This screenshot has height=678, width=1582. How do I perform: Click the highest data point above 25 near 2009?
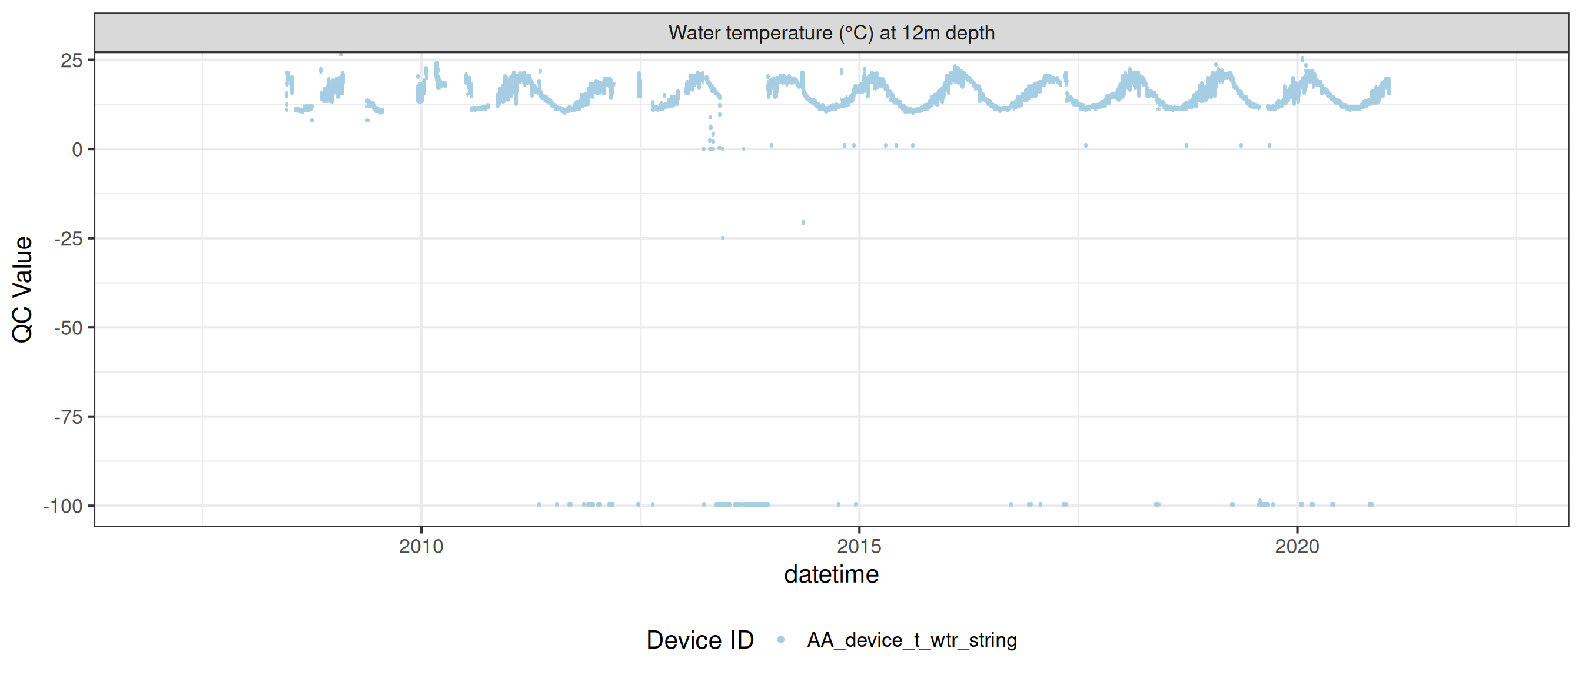coord(341,55)
